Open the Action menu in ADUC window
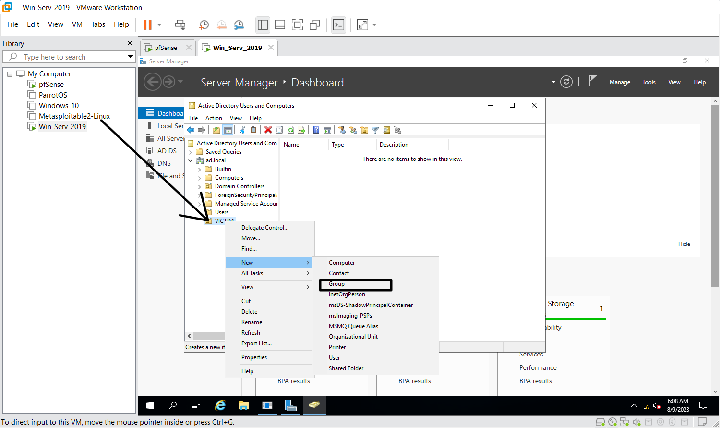 pyautogui.click(x=214, y=118)
